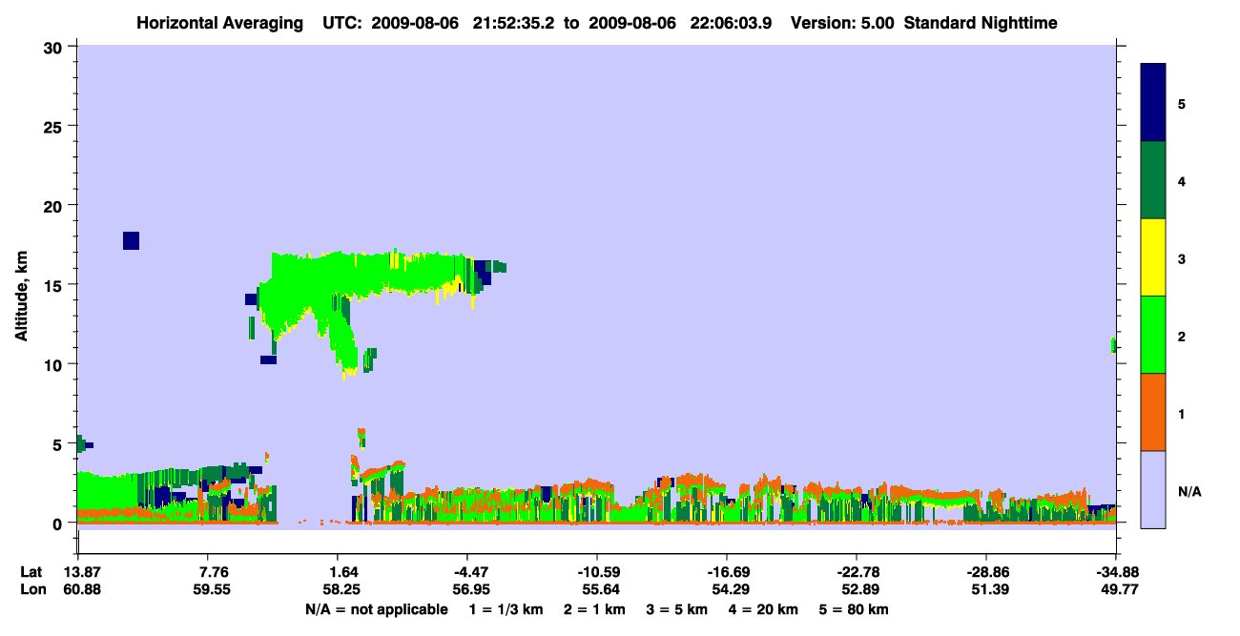Click the 'Version: 5.00' text
The width and height of the screenshot is (1240, 636).
tap(841, 23)
